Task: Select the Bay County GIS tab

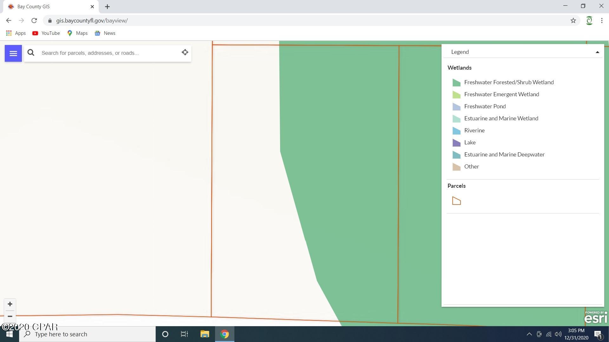Action: [x=48, y=7]
